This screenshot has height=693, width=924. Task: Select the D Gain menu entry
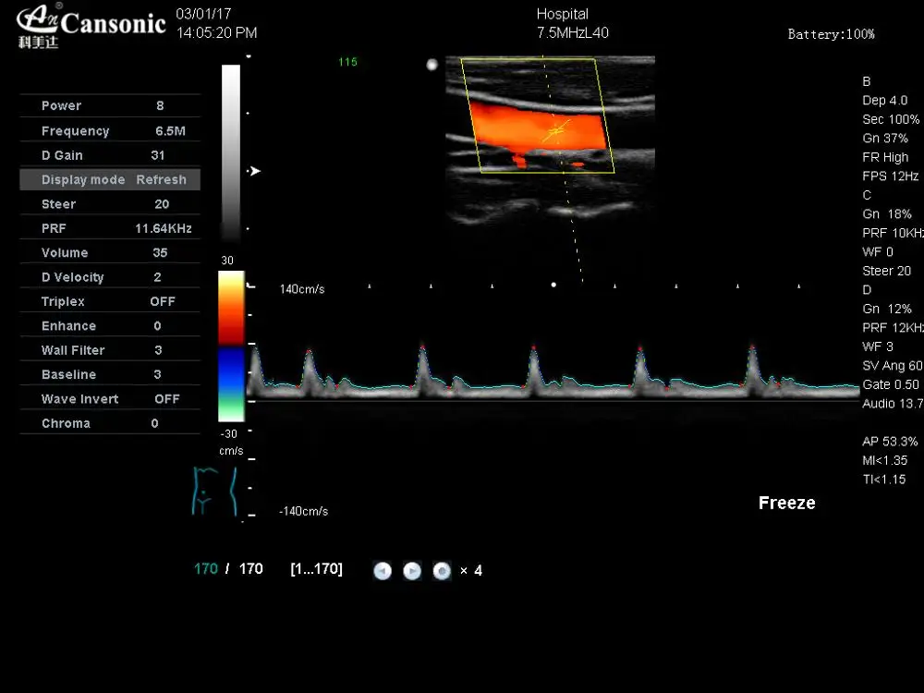tap(109, 155)
